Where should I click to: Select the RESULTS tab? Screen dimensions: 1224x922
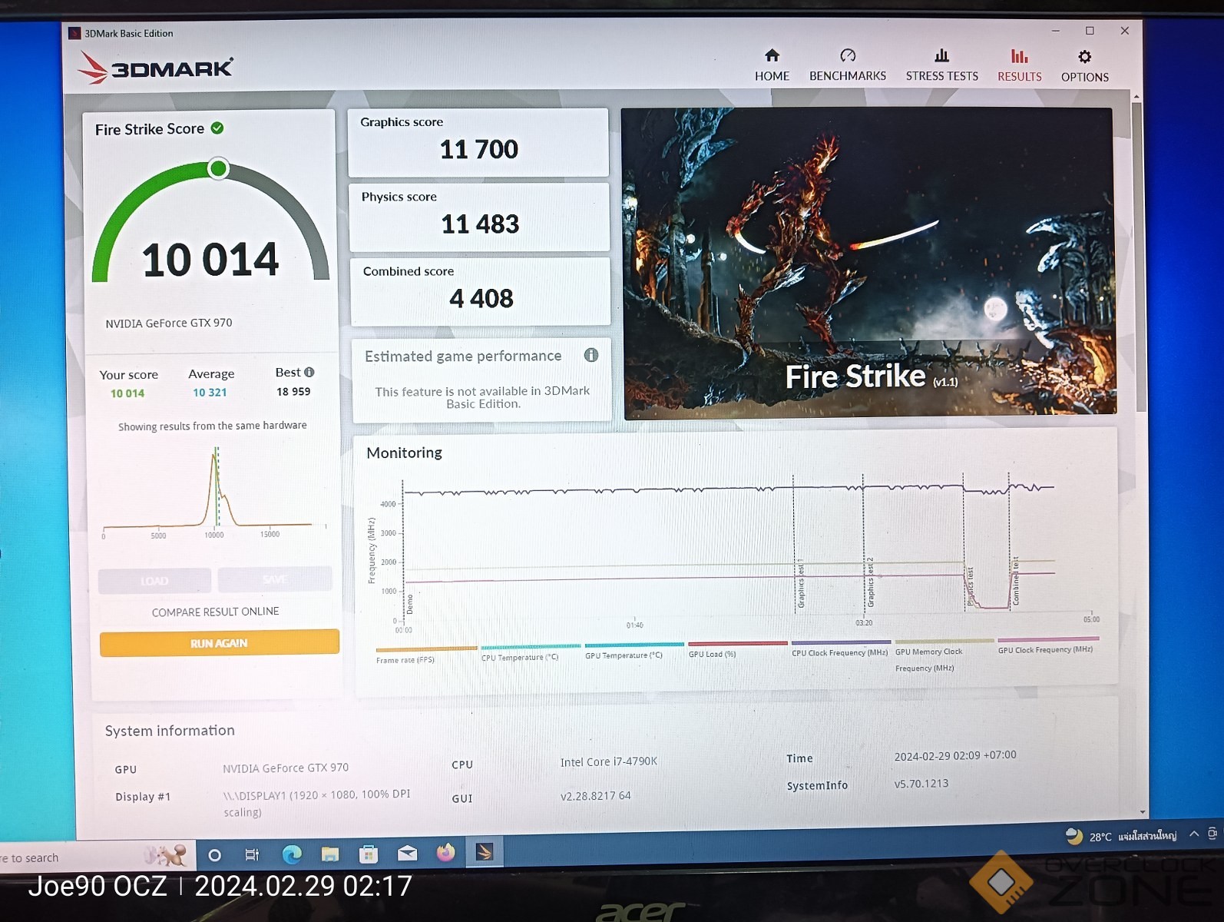point(1020,65)
